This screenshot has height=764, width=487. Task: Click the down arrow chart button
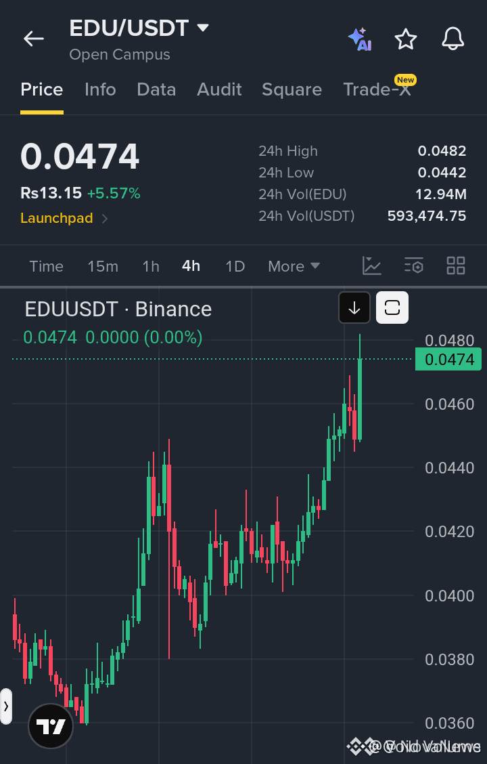tap(354, 307)
